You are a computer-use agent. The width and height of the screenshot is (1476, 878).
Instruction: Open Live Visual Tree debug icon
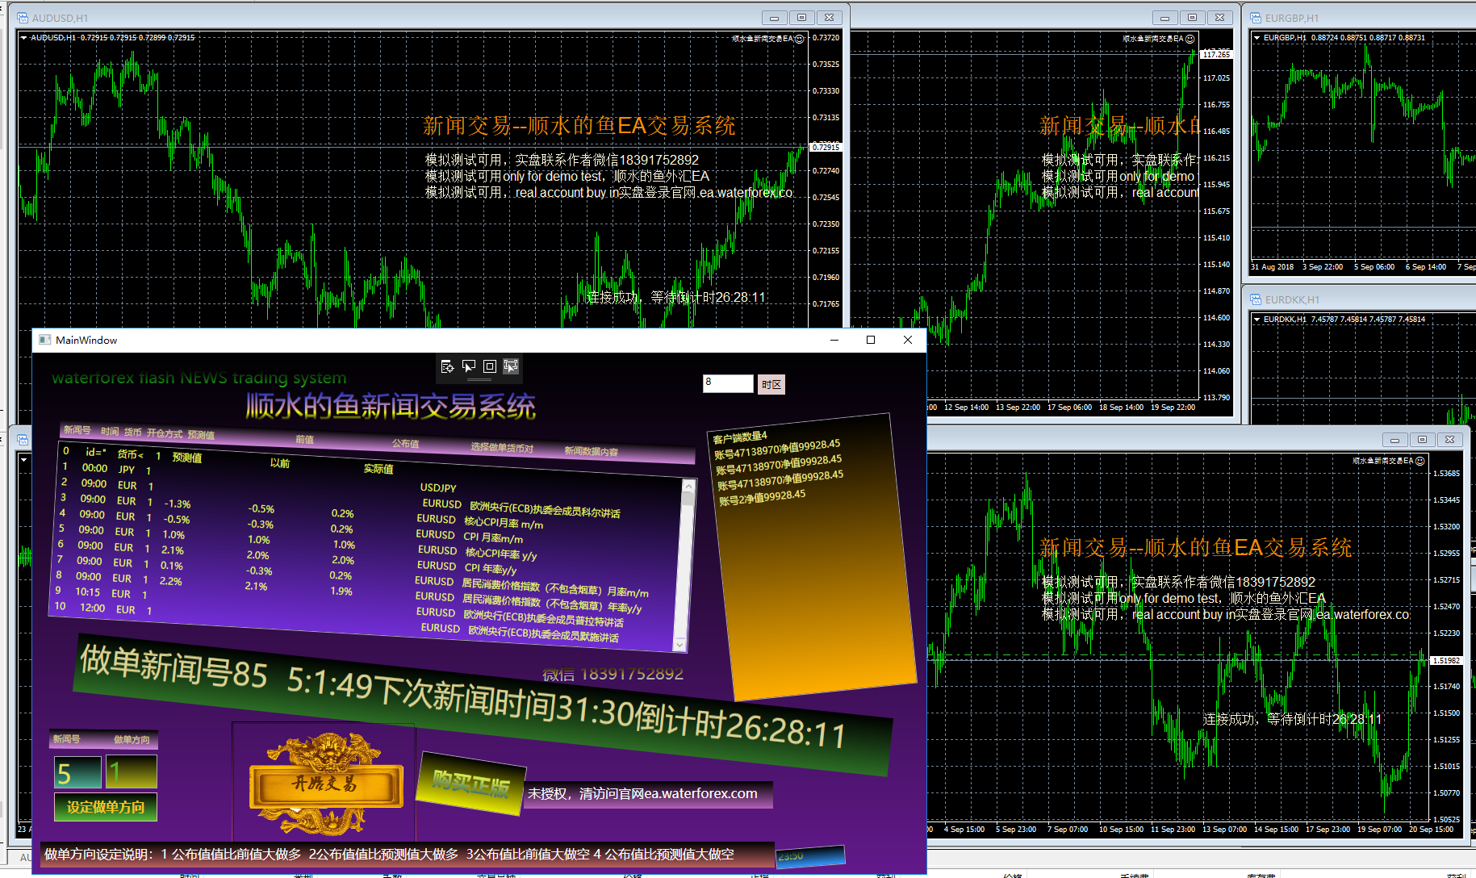point(447,366)
